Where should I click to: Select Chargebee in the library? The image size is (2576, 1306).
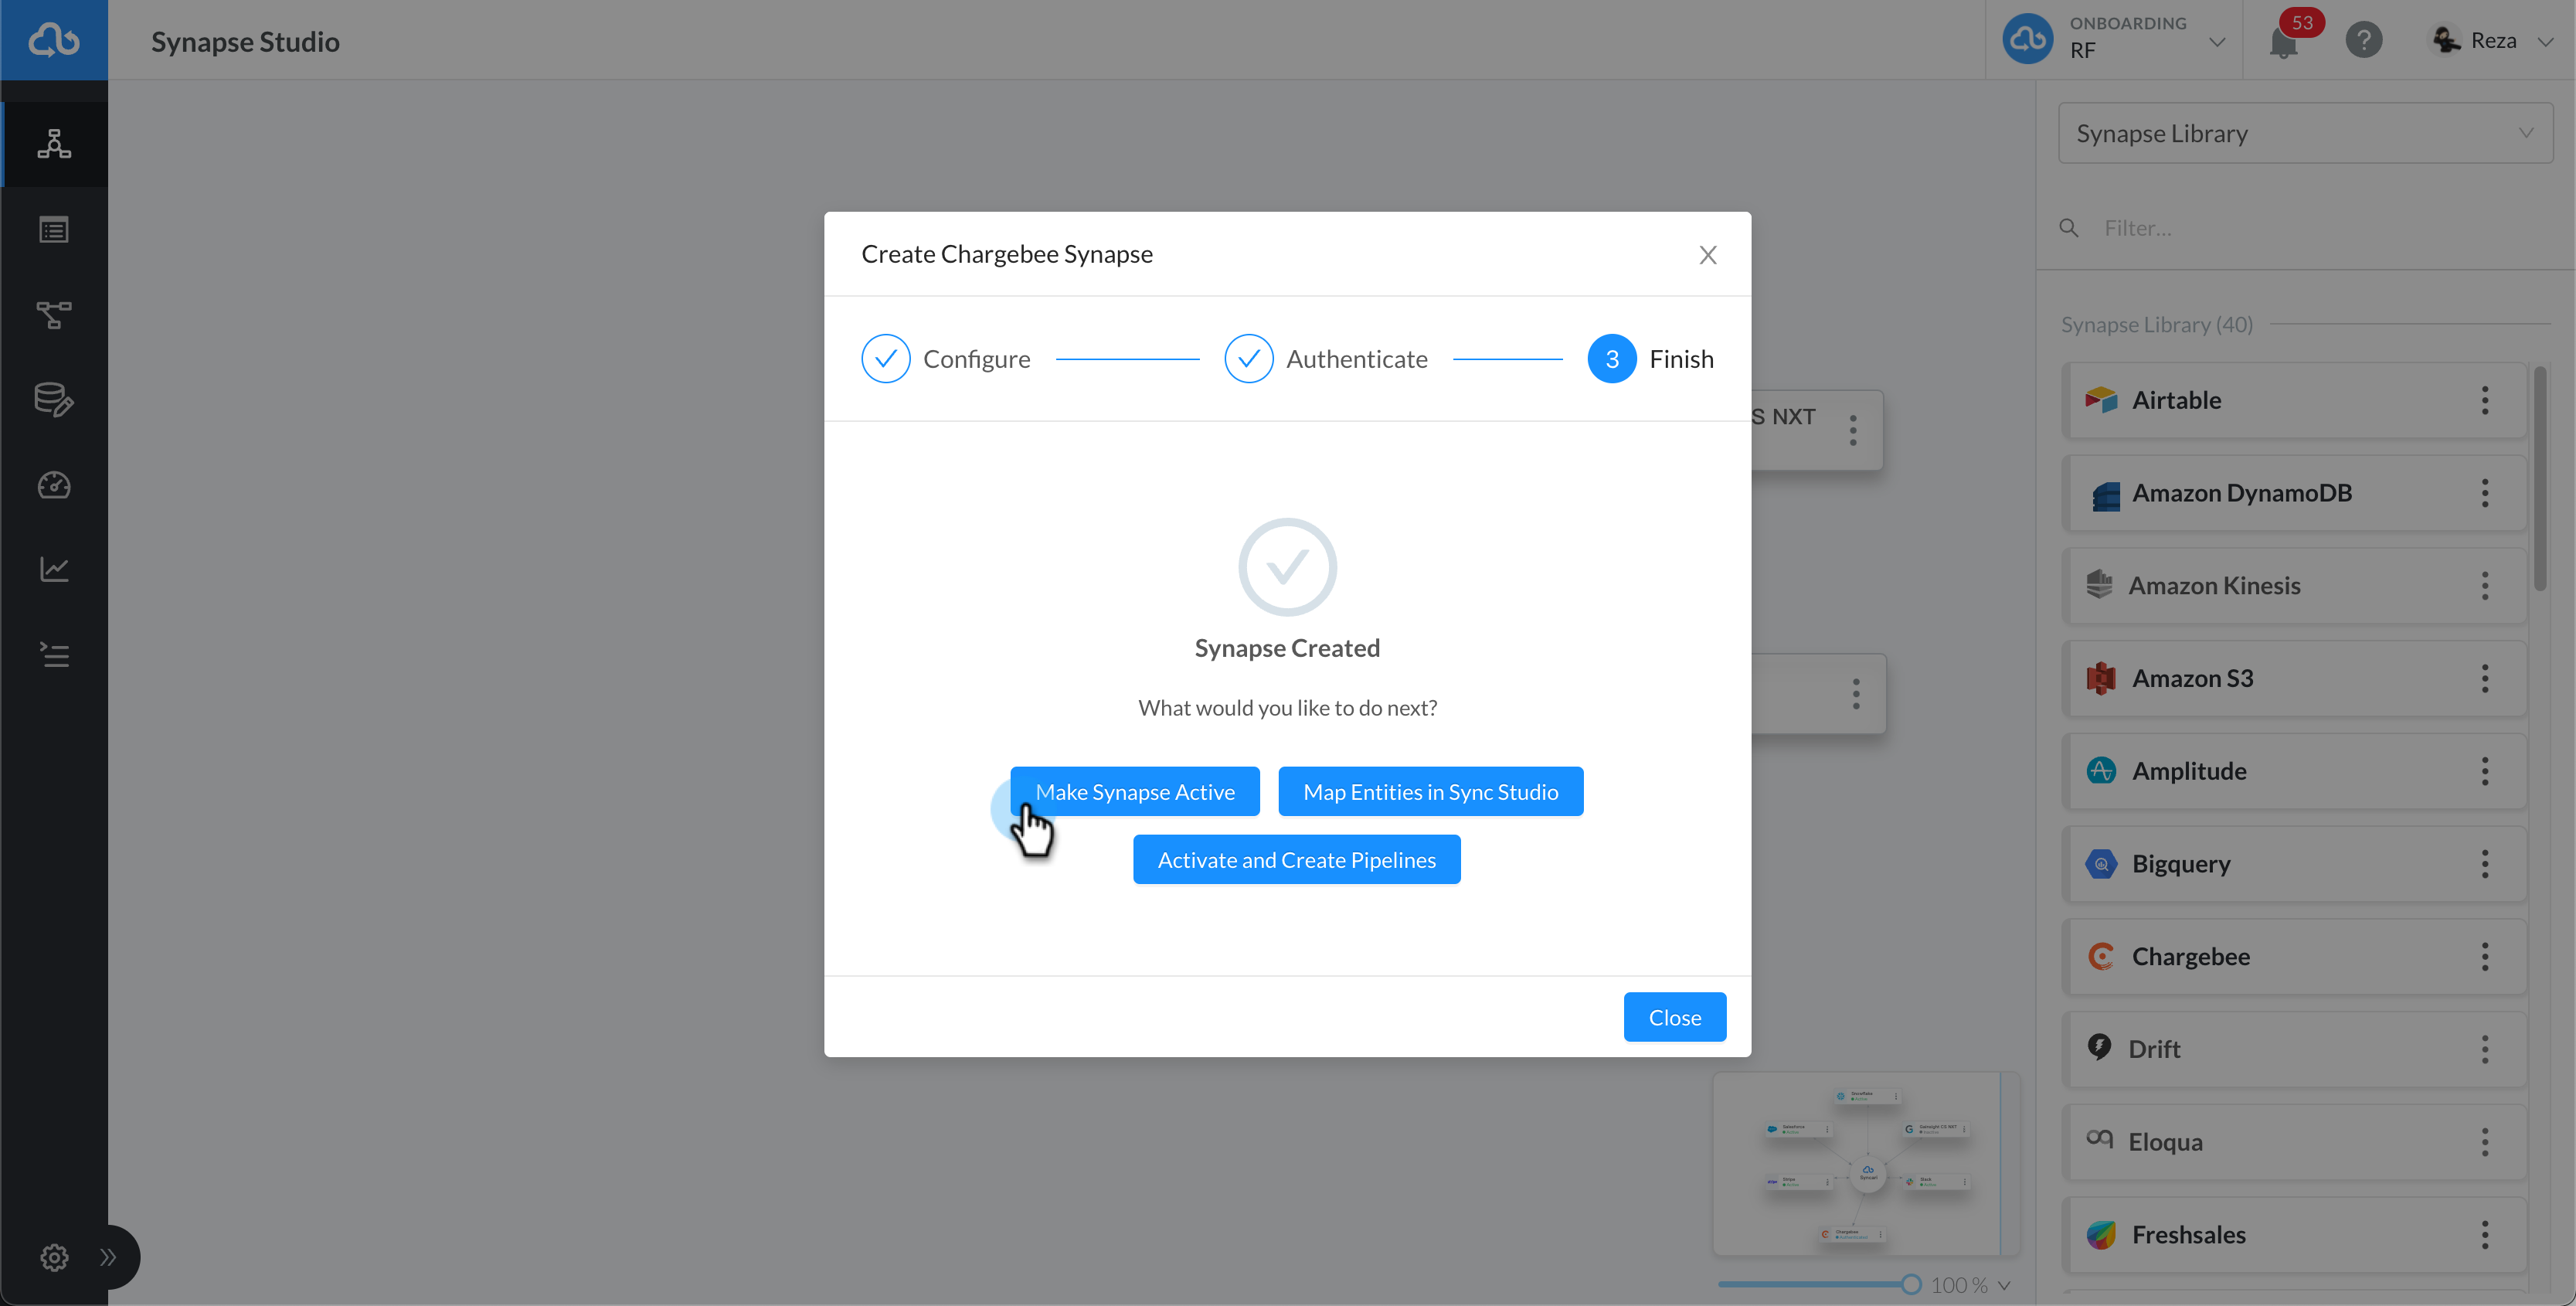click(2295, 957)
